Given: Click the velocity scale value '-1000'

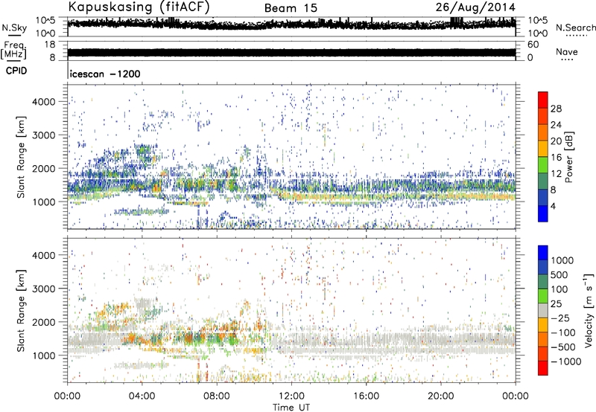Looking at the screenshot, I should pos(565,361).
